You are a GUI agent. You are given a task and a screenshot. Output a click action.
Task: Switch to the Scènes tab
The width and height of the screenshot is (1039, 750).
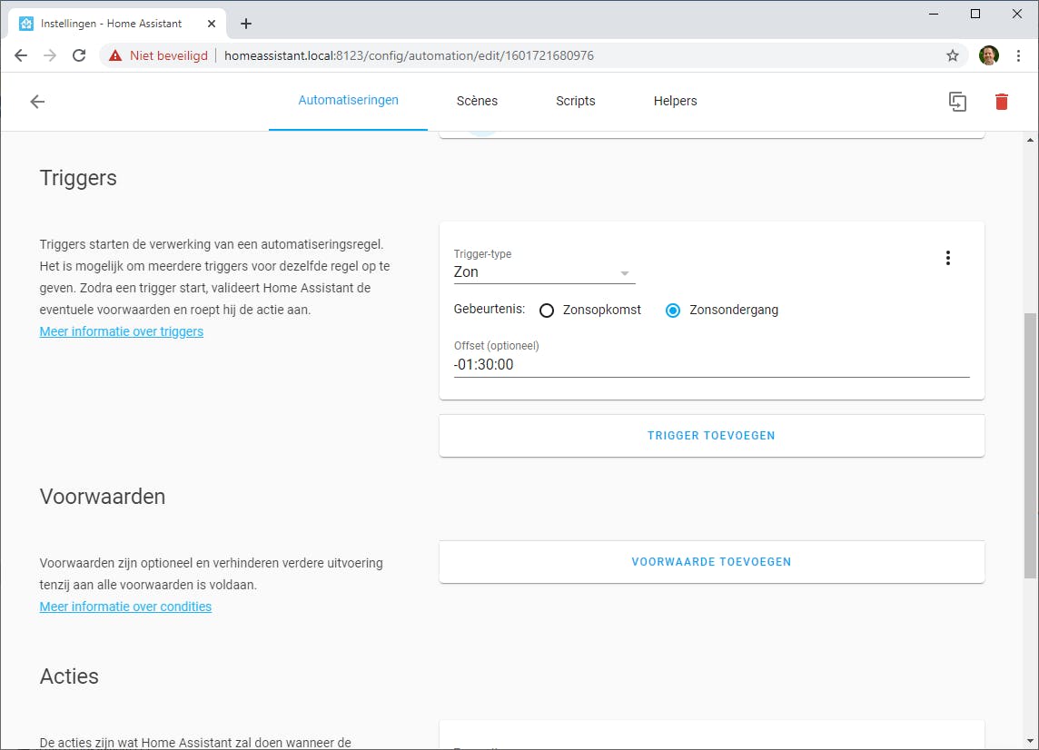click(x=477, y=101)
